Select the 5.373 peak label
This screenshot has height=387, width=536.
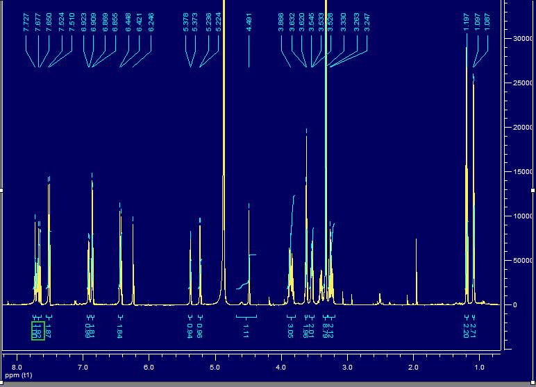(x=195, y=23)
